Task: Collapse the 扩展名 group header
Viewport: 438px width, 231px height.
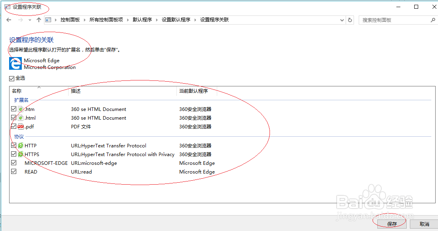Action: [x=21, y=100]
